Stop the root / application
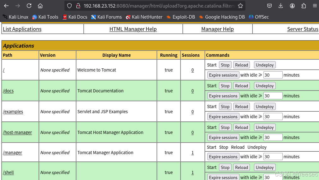319x180 pixels. pos(225,65)
